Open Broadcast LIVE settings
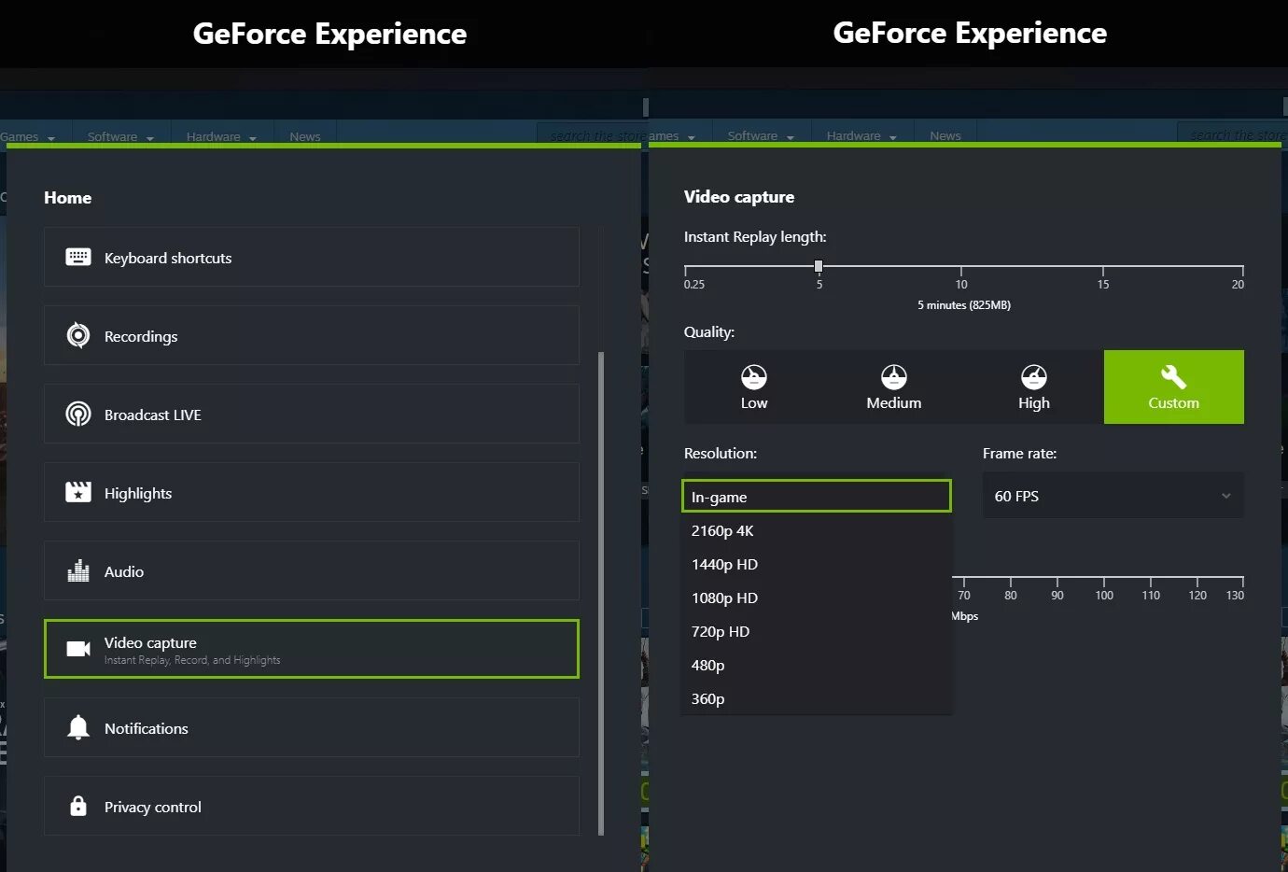The image size is (1288, 872). (x=312, y=414)
